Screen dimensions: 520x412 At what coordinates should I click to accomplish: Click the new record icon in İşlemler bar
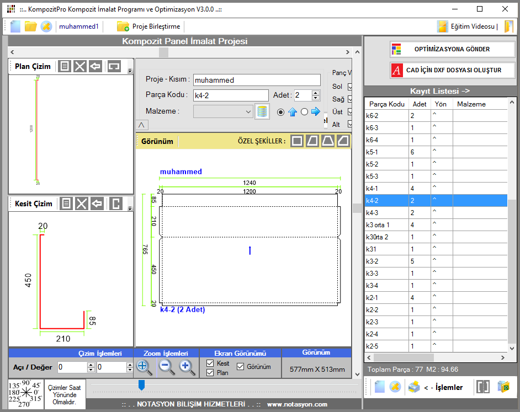(380, 387)
